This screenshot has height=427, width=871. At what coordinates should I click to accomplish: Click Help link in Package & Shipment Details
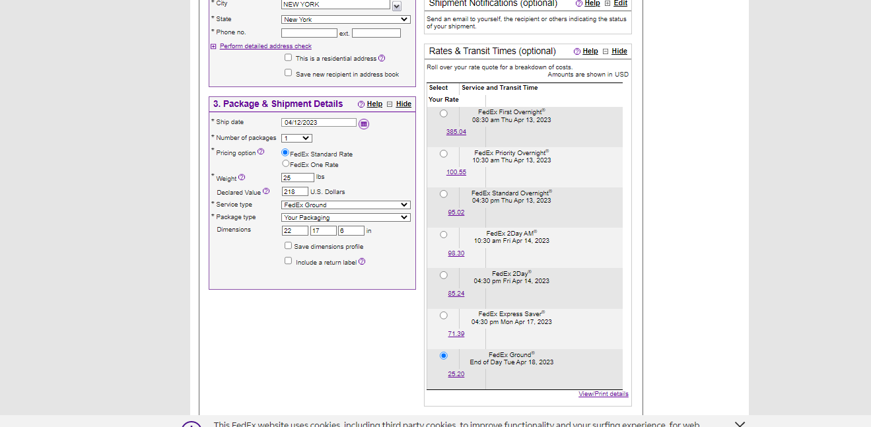[x=374, y=104]
